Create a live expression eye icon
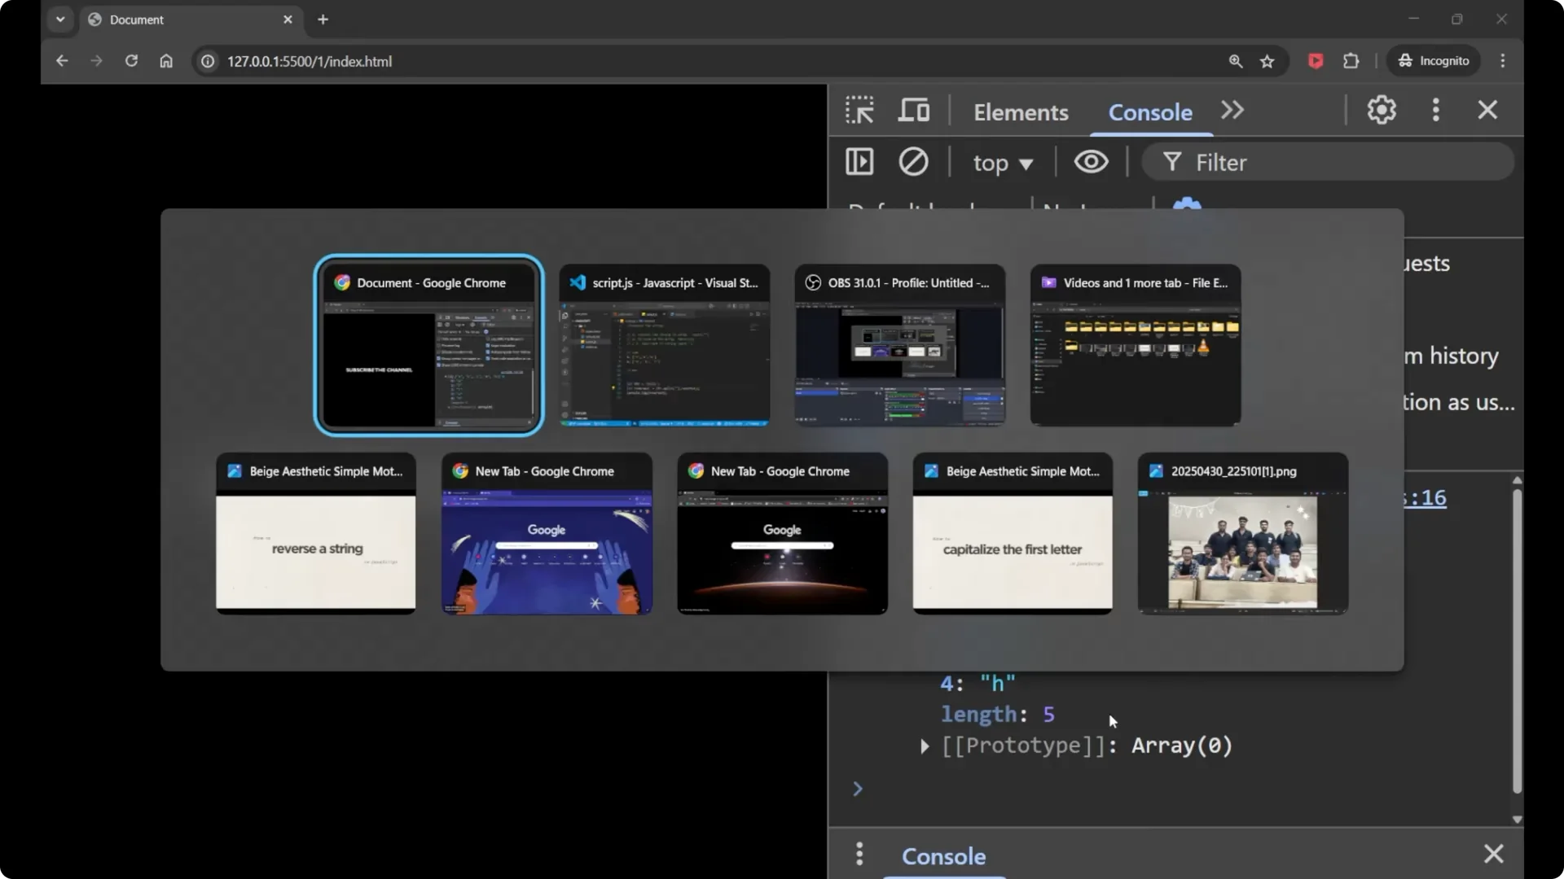1564x879 pixels. click(1091, 162)
